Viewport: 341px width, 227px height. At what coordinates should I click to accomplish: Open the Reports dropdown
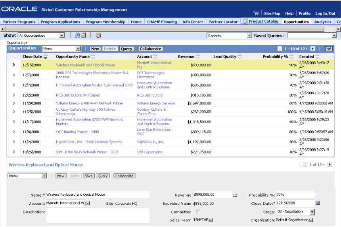[249, 36]
